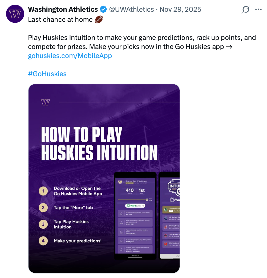Click the gold W logo atop the graphic

(x=45, y=102)
